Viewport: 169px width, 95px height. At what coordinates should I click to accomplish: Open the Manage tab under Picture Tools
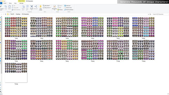tap(21, 3)
